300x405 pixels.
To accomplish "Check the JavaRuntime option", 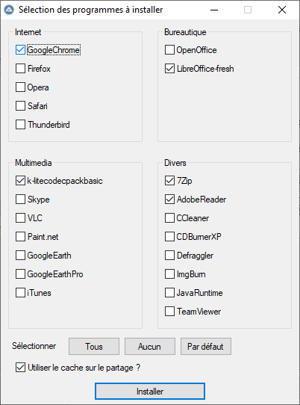I will [169, 293].
